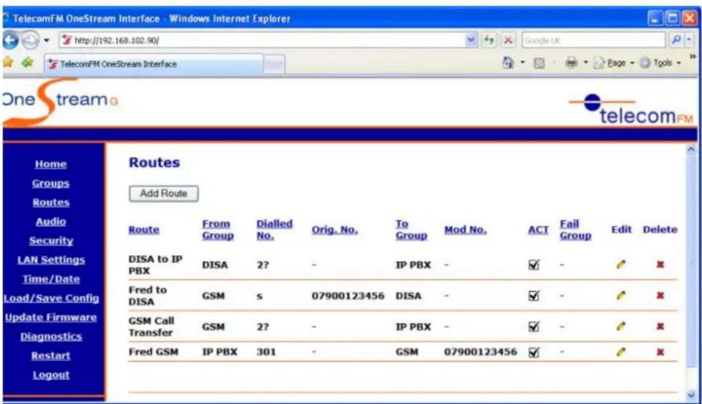Open Time/Date settings
Screen dimensions: 702x404
pyautogui.click(x=50, y=279)
